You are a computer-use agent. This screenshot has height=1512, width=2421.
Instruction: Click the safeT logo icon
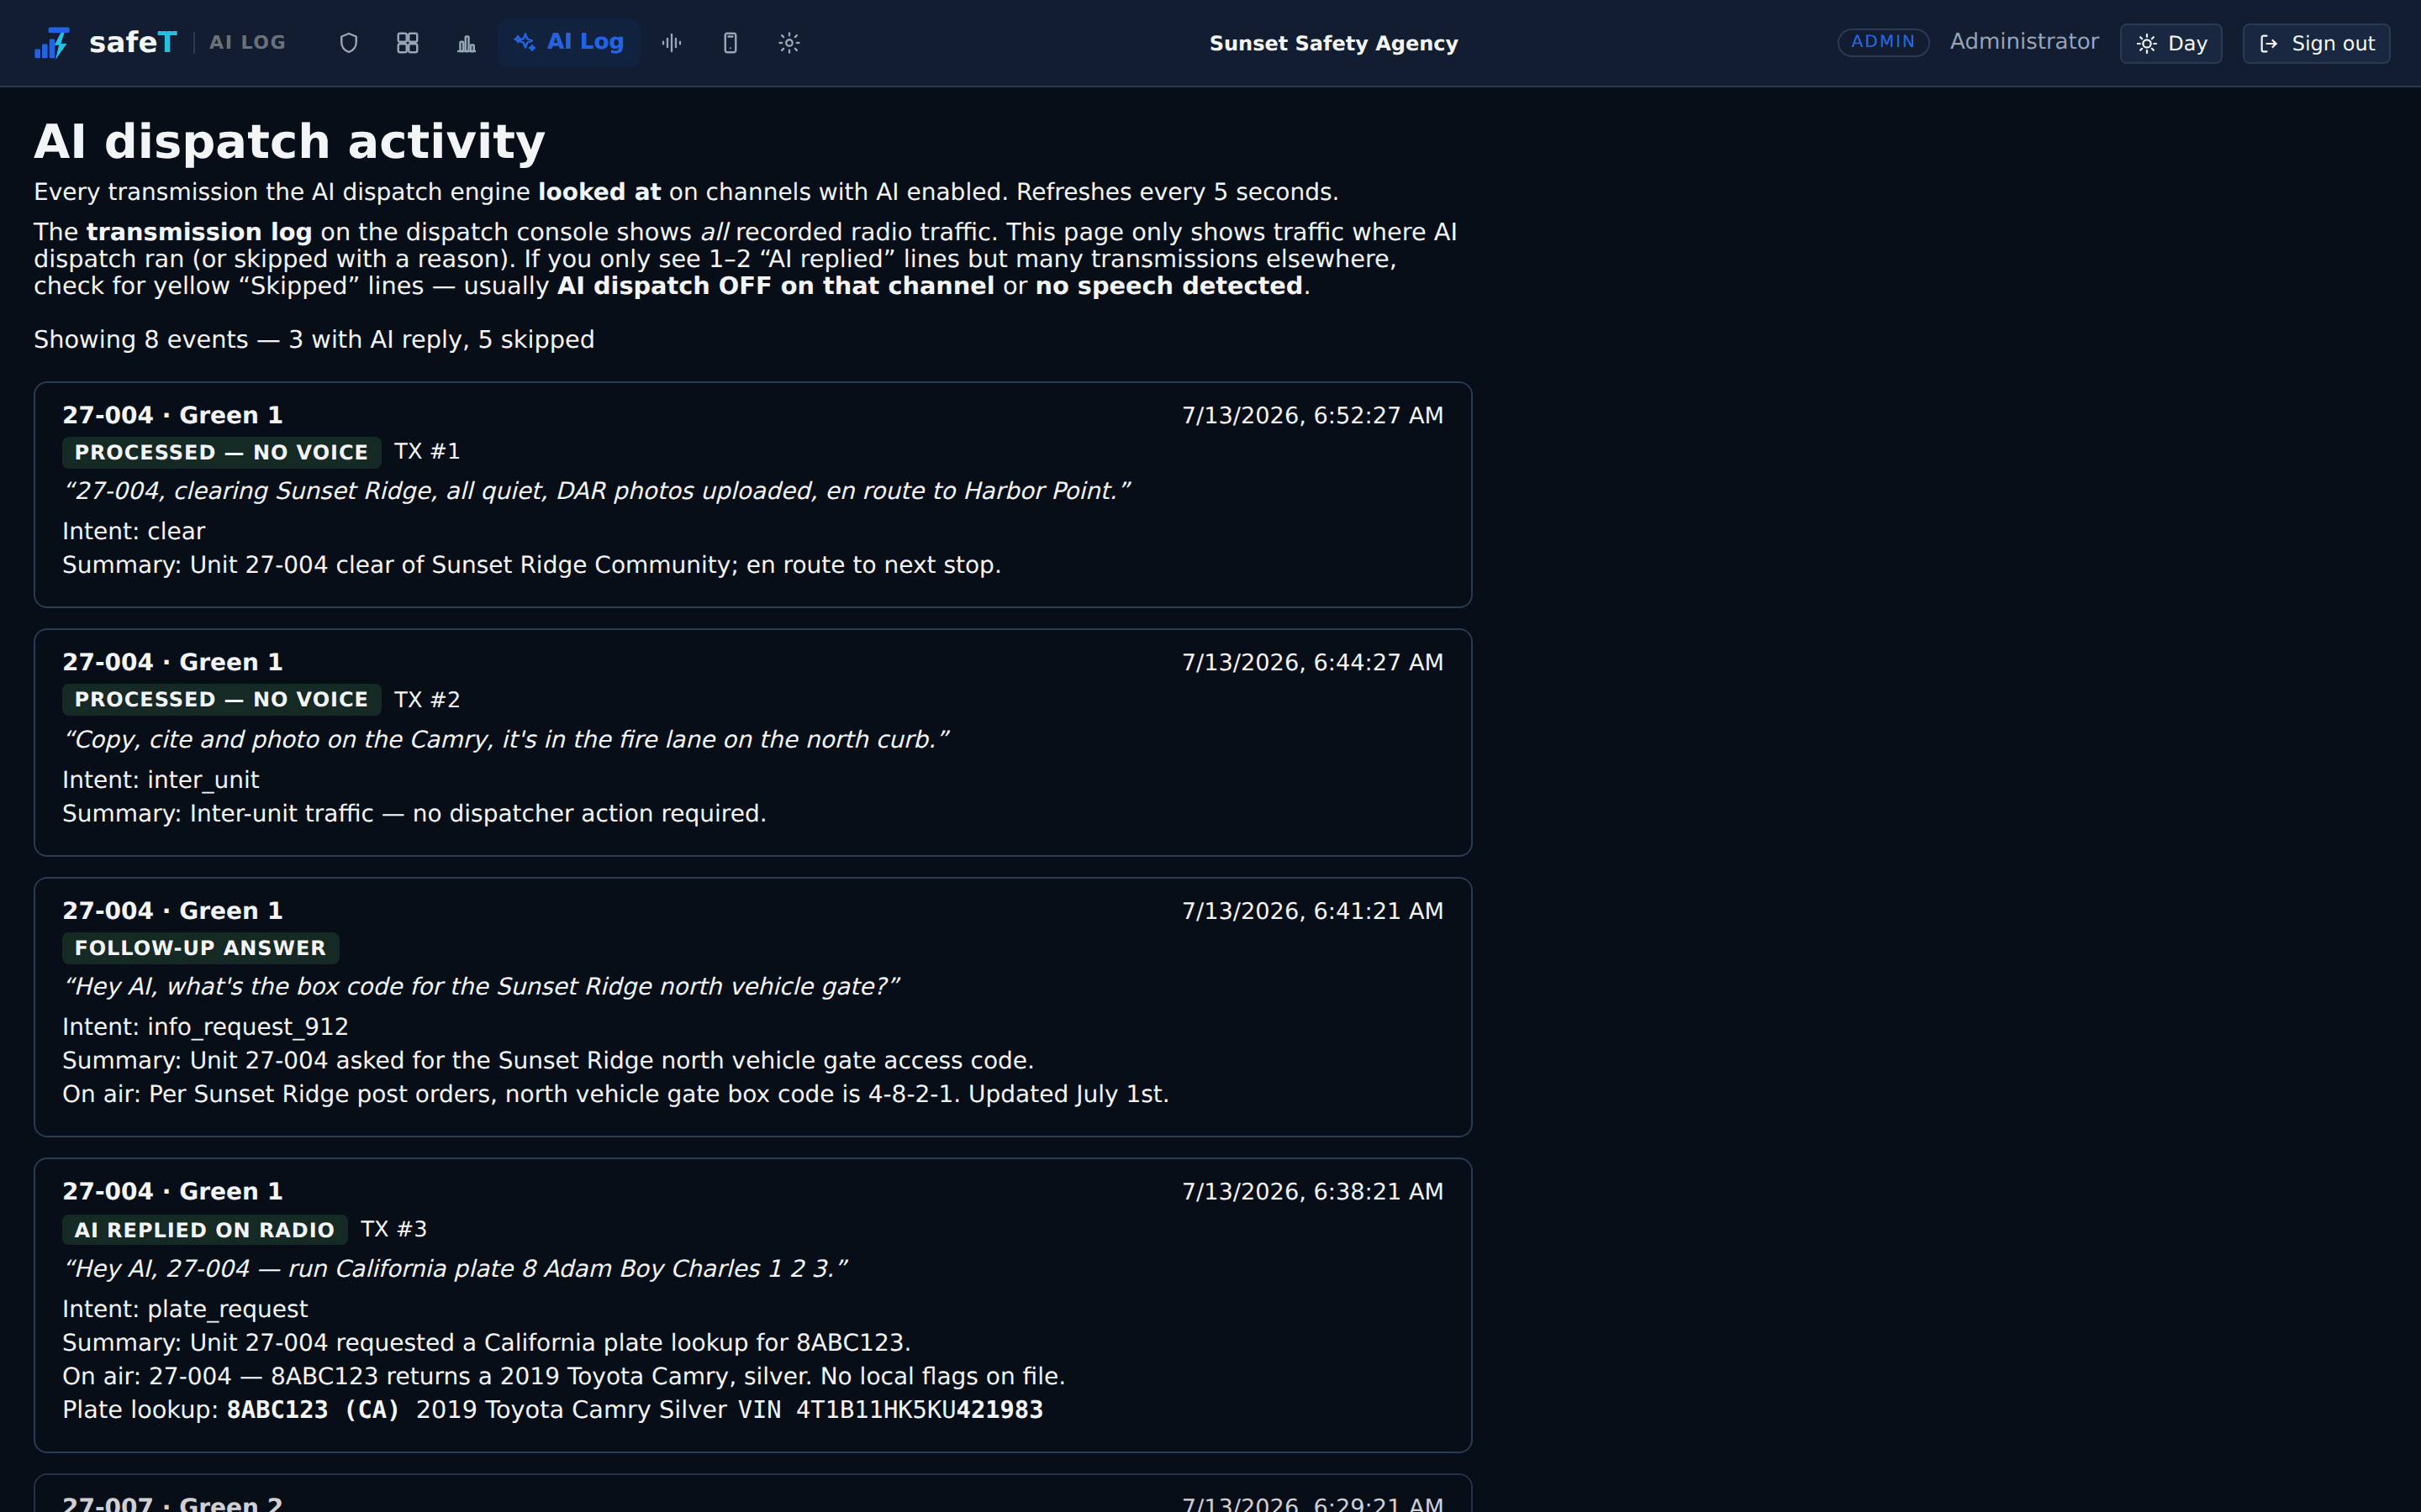[x=52, y=43]
